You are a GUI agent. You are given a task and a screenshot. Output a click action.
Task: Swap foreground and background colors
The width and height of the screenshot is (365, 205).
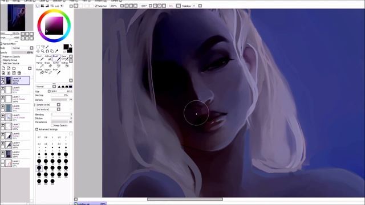(71, 46)
